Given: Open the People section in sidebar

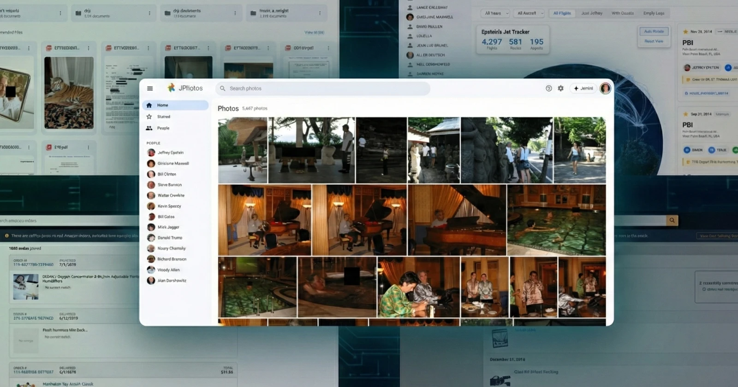Looking at the screenshot, I should click(163, 128).
